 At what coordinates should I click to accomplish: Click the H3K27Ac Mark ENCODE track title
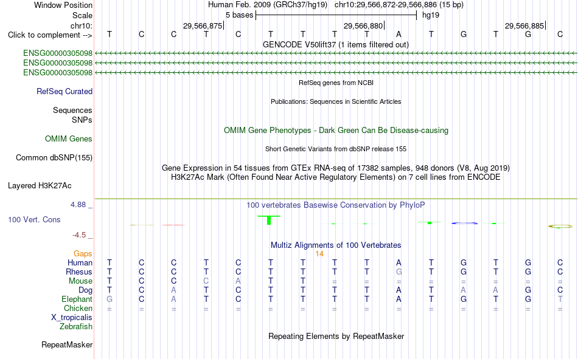336,177
